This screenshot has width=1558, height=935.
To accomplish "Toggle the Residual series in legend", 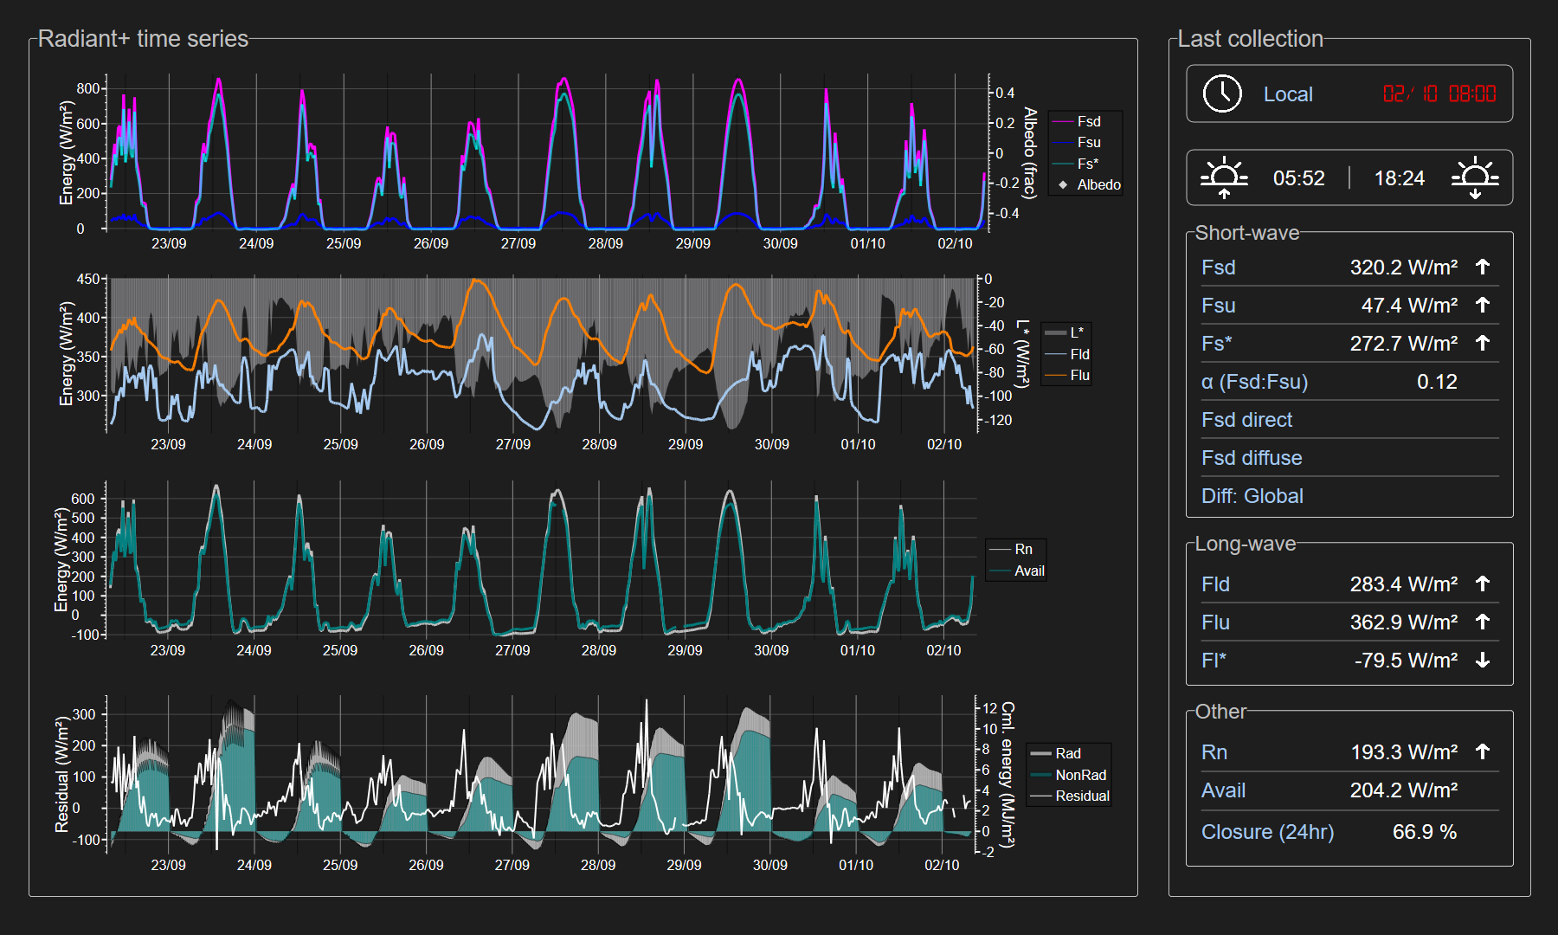I will (1081, 796).
